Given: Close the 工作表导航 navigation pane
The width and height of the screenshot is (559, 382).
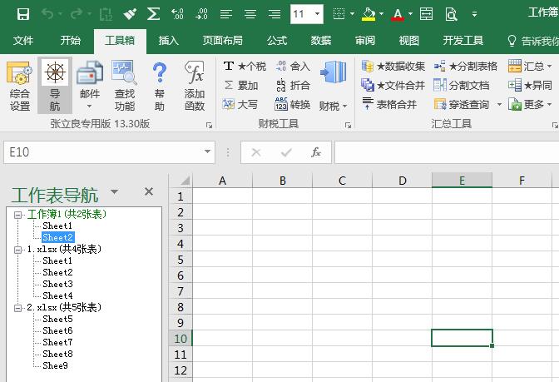Looking at the screenshot, I should (149, 192).
